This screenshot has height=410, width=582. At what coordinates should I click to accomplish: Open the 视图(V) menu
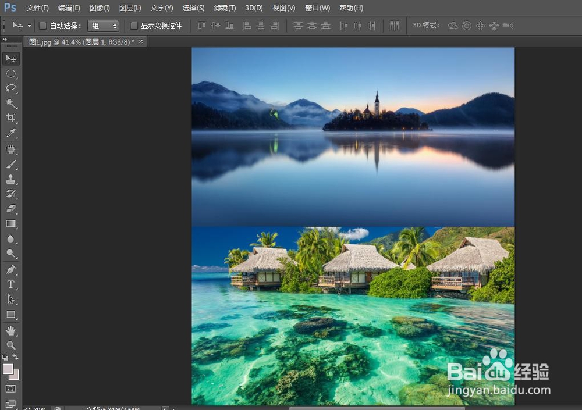coord(283,8)
